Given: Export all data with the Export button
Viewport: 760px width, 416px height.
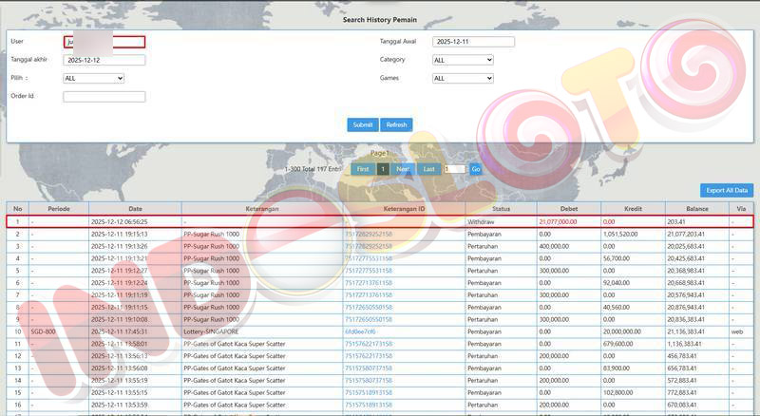Looking at the screenshot, I should 728,190.
